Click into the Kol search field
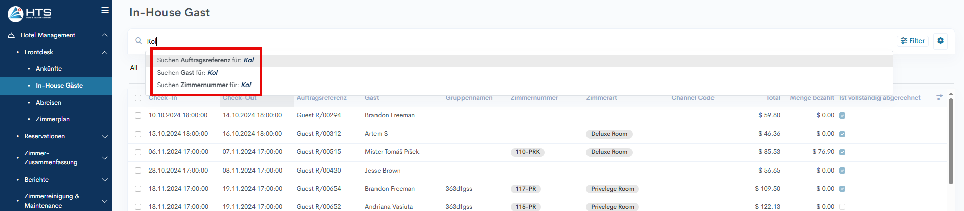 click(354, 41)
